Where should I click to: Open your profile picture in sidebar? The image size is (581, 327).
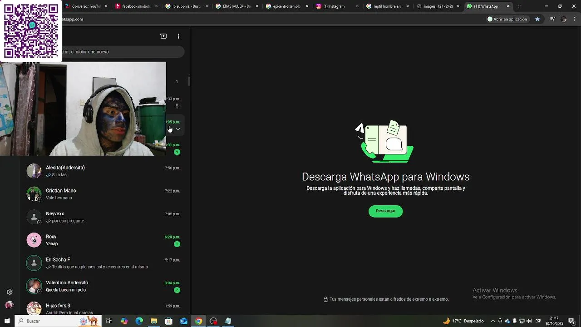pyautogui.click(x=10, y=305)
